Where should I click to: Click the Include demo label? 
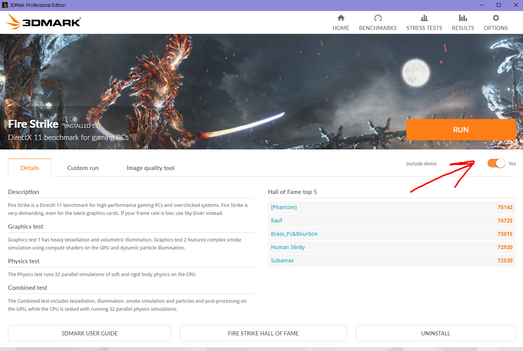421,164
